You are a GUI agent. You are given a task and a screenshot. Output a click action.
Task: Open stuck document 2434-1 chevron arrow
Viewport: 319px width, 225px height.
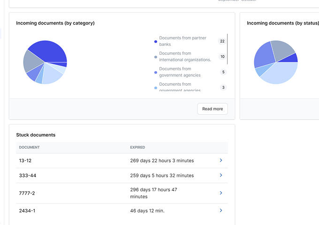click(221, 210)
